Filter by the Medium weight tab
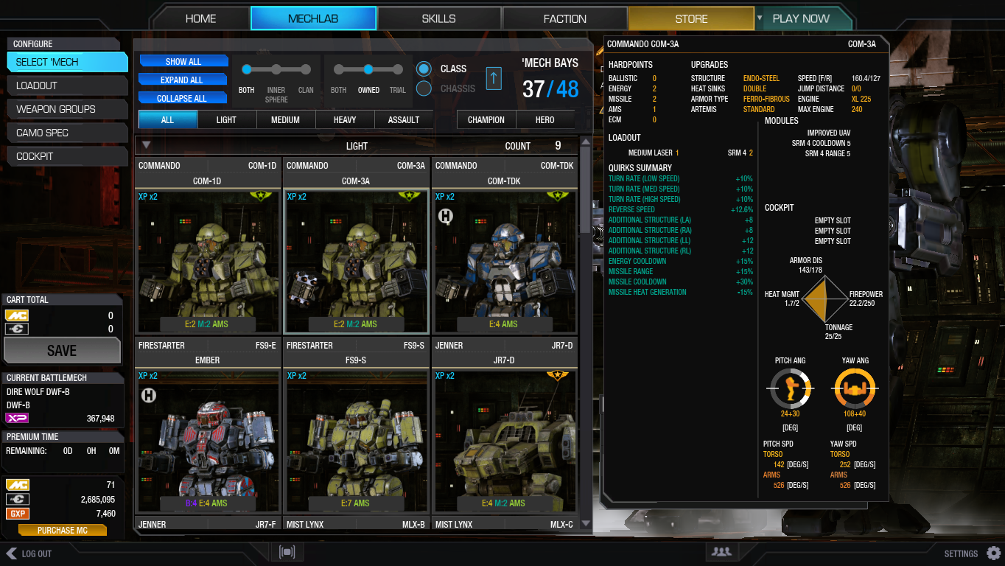This screenshot has width=1005, height=566. 285,119
